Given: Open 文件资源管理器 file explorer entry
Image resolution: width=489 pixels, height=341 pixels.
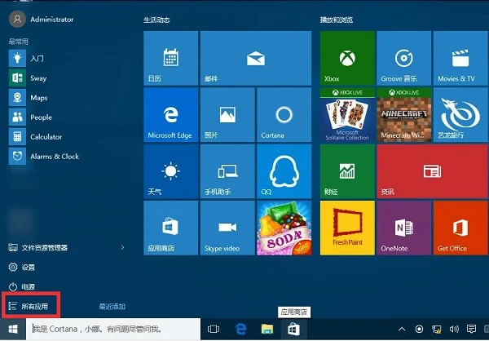Looking at the screenshot, I should pyautogui.click(x=38, y=248).
